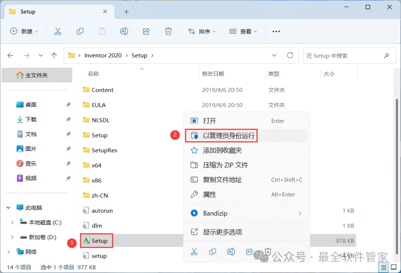Select 添加到收藏夹 in the context menu
401x273 pixels.
[x=247, y=150]
